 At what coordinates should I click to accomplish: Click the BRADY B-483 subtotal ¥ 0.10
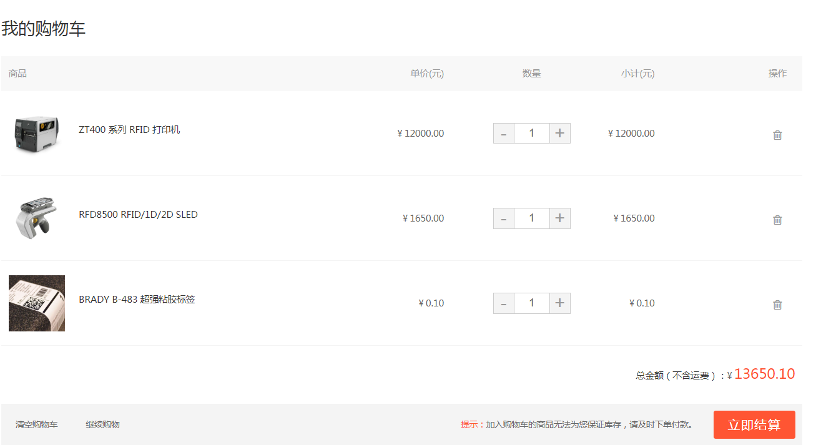click(x=642, y=303)
